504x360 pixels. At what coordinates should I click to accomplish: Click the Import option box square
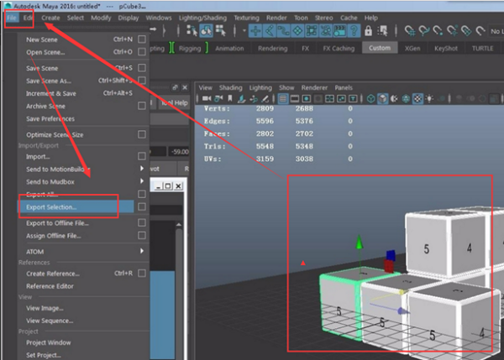coord(142,156)
